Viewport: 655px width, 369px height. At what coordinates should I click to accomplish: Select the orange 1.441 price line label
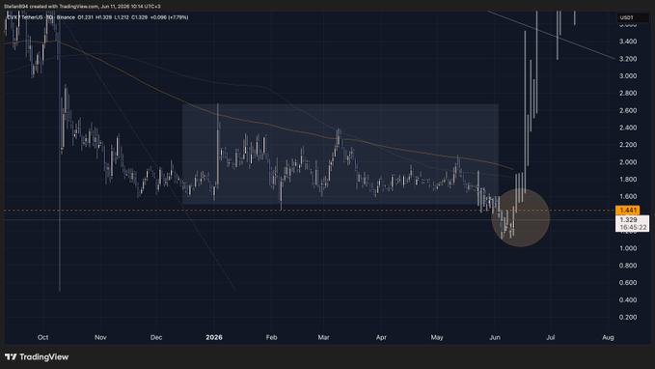(627, 210)
